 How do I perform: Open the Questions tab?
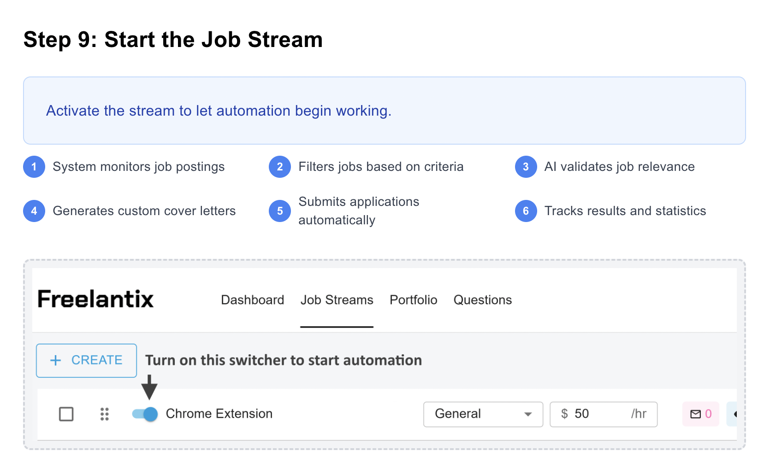tap(482, 300)
